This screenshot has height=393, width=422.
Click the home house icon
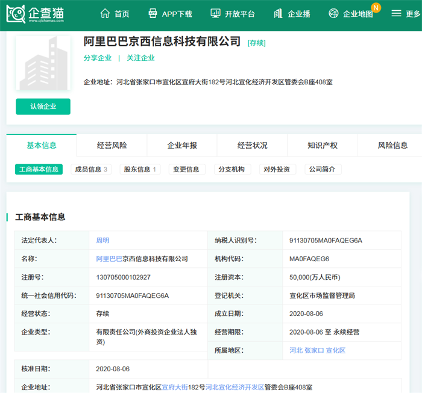tap(105, 13)
